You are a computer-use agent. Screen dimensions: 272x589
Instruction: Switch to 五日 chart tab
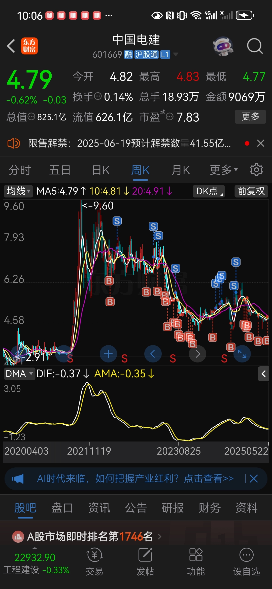[x=60, y=170]
